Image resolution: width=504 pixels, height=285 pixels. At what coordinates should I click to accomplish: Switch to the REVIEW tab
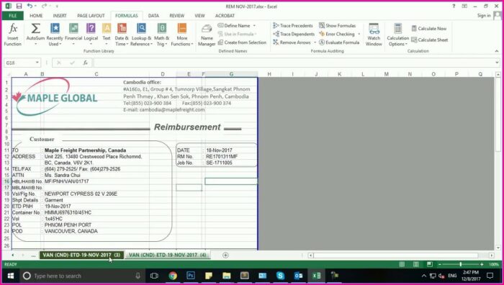click(x=177, y=15)
